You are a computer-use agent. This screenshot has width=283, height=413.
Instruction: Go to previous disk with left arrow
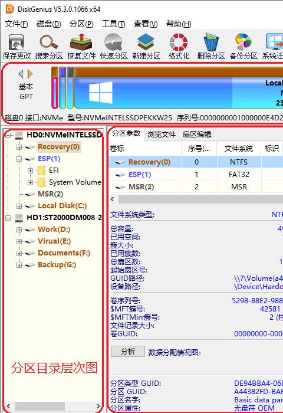click(21, 74)
